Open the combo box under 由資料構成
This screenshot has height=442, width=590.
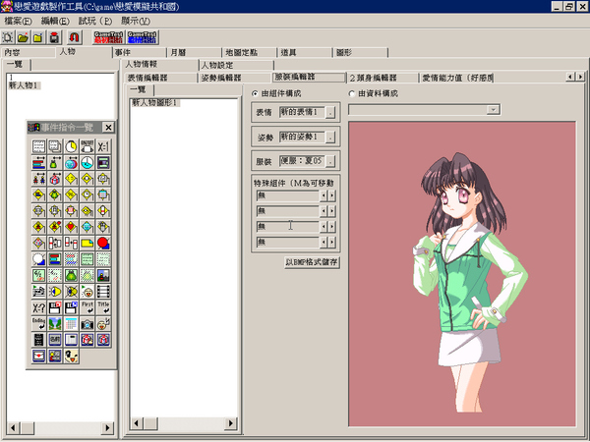click(x=493, y=110)
